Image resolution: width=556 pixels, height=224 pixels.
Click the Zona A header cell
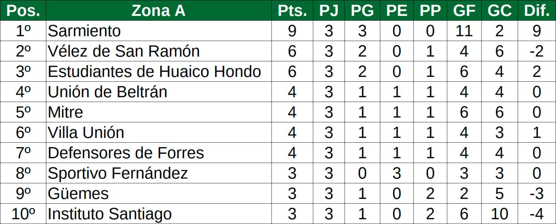coord(158,11)
